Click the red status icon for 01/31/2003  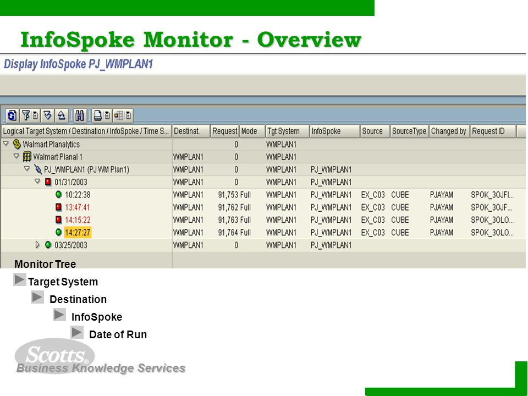click(x=48, y=182)
